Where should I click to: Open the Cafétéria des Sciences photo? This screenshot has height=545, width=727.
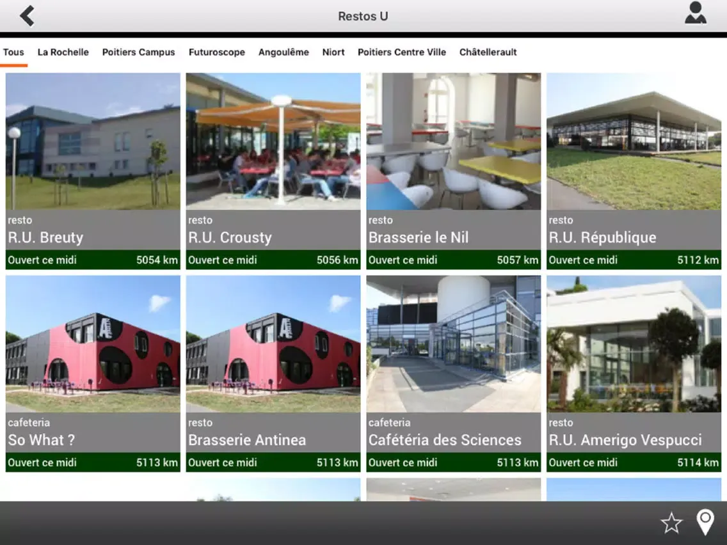454,344
